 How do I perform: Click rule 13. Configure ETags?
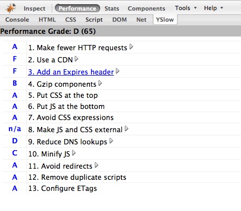coord(62,188)
